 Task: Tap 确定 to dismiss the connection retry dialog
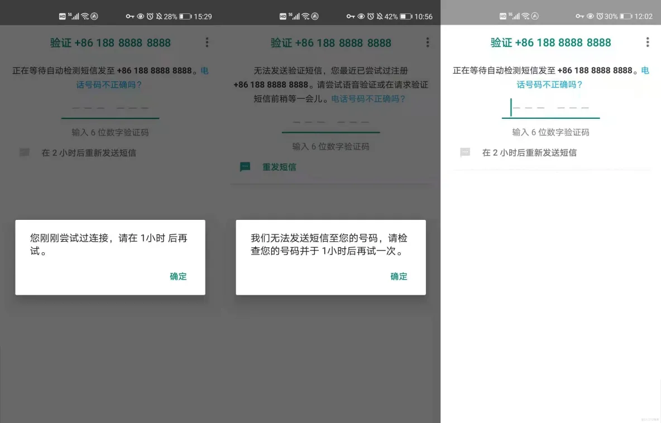[x=178, y=276]
